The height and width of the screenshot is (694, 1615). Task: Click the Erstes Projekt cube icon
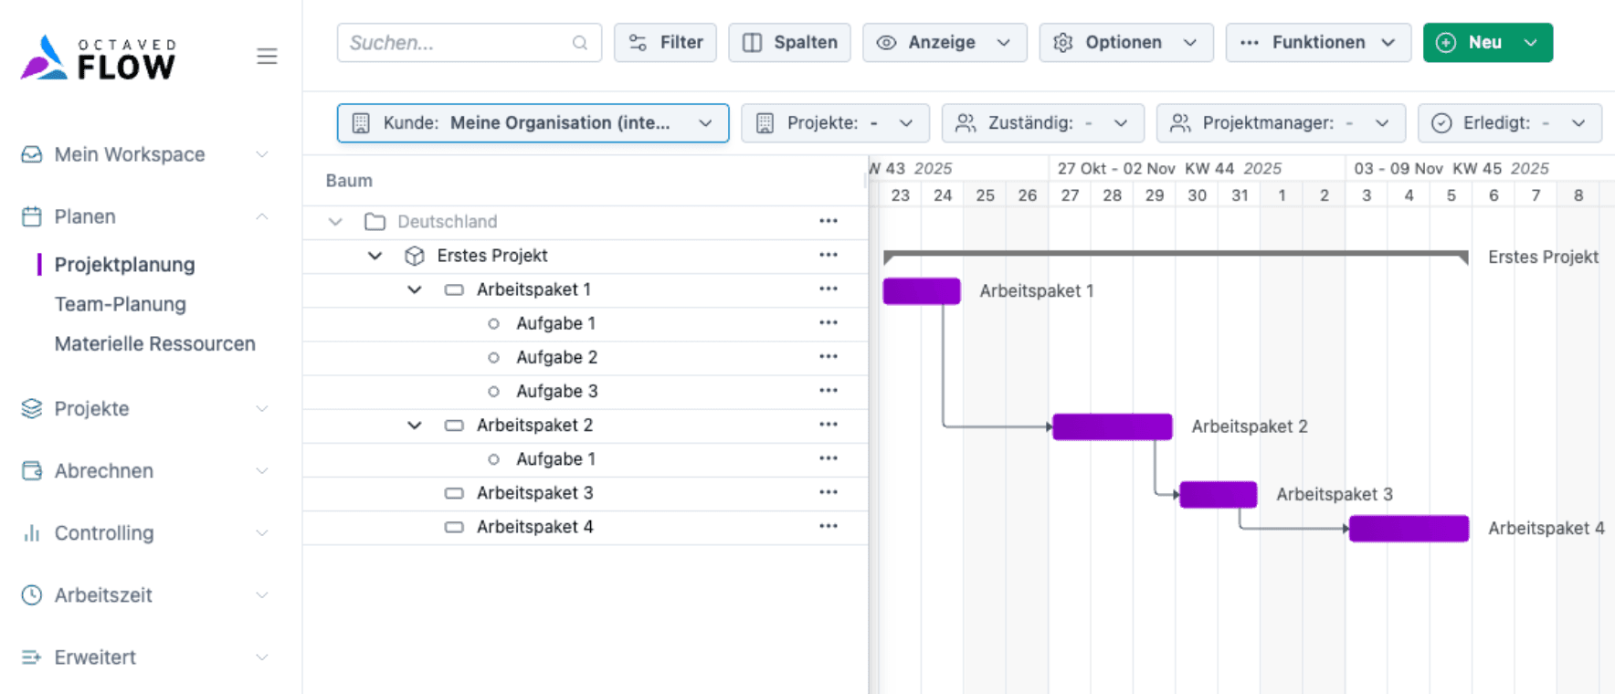(415, 256)
